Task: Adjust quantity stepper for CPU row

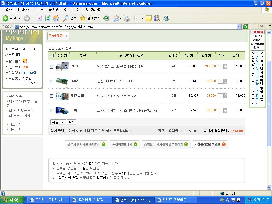Action: tap(226, 66)
